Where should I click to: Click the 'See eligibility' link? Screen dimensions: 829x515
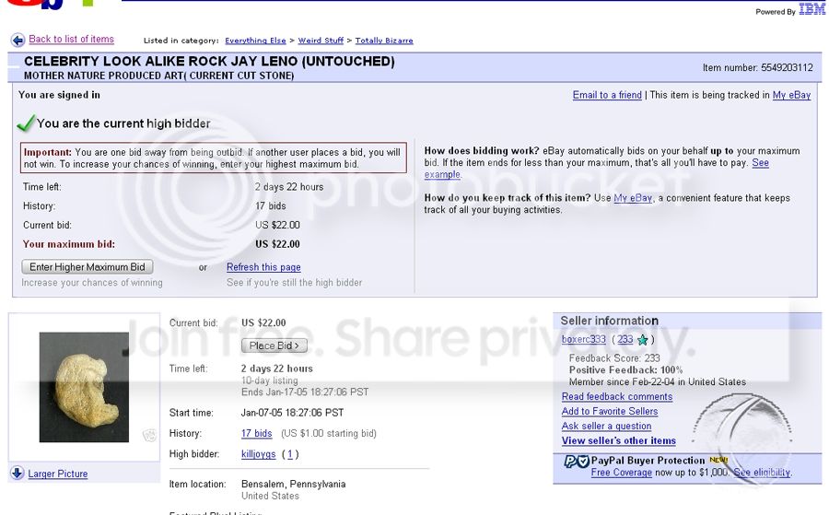coord(762,473)
